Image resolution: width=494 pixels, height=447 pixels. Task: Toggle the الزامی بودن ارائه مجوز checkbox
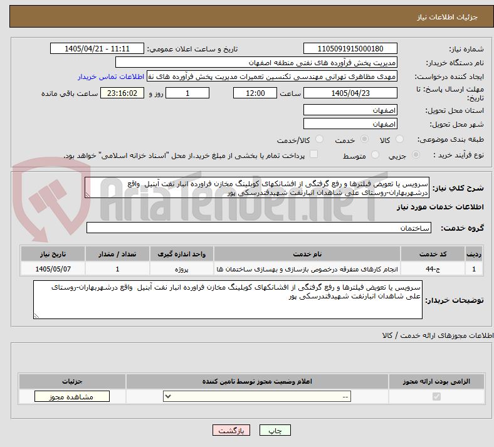click(x=437, y=396)
